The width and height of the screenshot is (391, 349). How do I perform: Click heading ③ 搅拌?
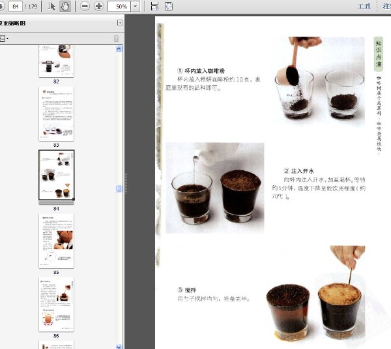(187, 290)
